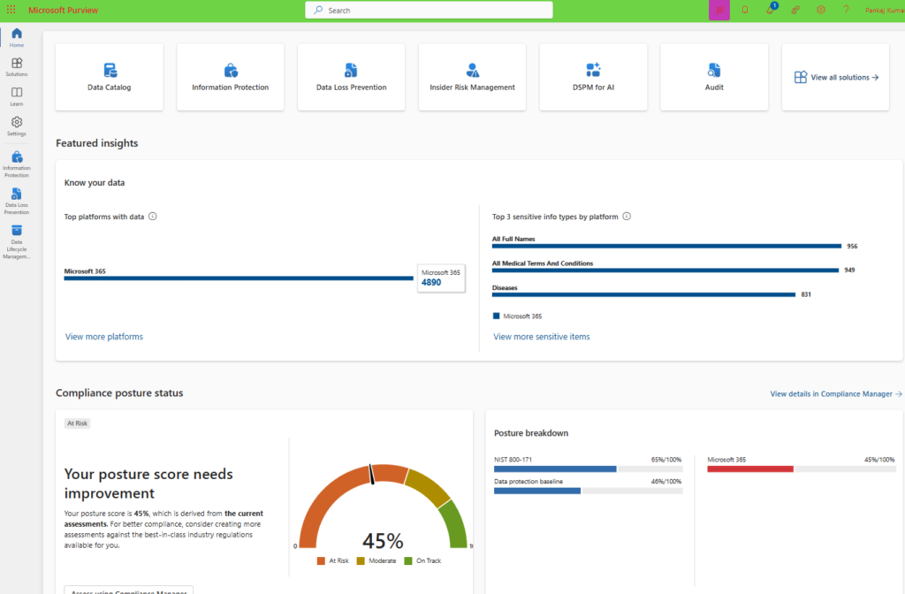Image resolution: width=905 pixels, height=594 pixels.
Task: Click the All Medical Terms And Conditions bar
Action: 665,270
